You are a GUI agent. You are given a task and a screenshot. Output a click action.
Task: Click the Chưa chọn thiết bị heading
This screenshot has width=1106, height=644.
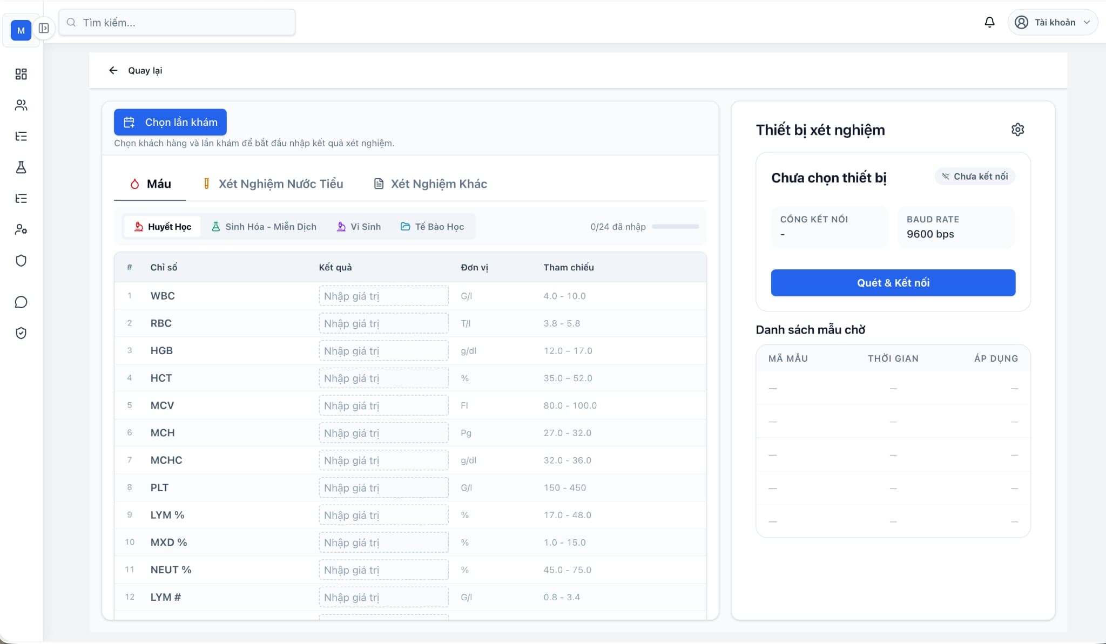click(x=828, y=178)
